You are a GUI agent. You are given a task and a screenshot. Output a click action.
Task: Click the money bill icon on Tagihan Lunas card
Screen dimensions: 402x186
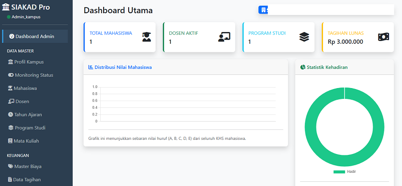click(x=384, y=37)
